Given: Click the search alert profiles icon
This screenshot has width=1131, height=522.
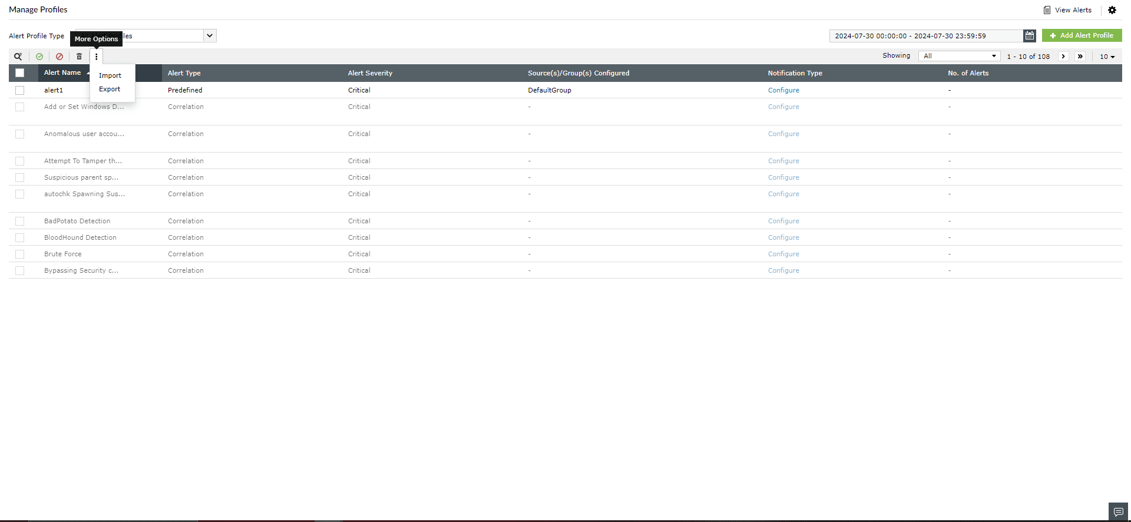Looking at the screenshot, I should pos(18,57).
